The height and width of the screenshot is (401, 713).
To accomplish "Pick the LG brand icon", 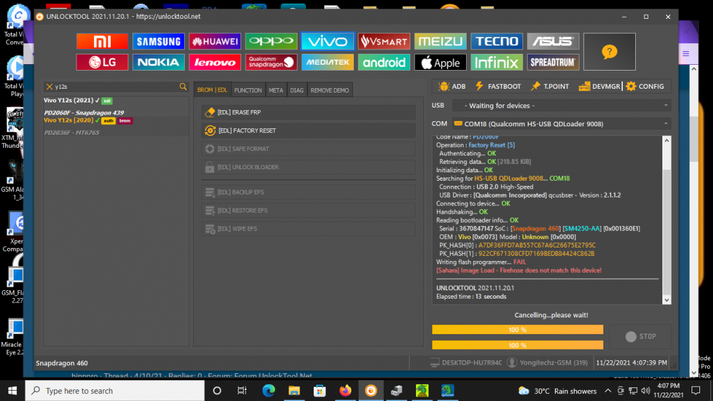I will tap(102, 62).
